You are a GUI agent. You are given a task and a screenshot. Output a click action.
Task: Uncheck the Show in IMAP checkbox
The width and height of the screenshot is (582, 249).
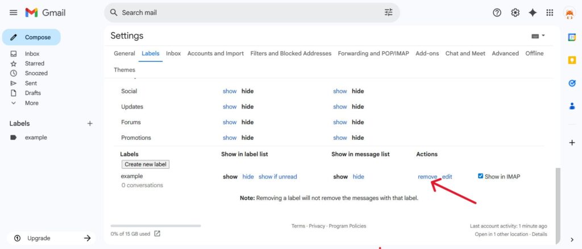point(481,176)
